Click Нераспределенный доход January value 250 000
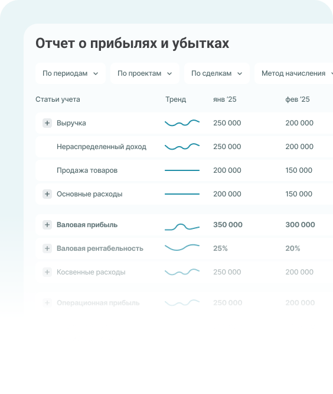The height and width of the screenshot is (394, 333). 227,147
